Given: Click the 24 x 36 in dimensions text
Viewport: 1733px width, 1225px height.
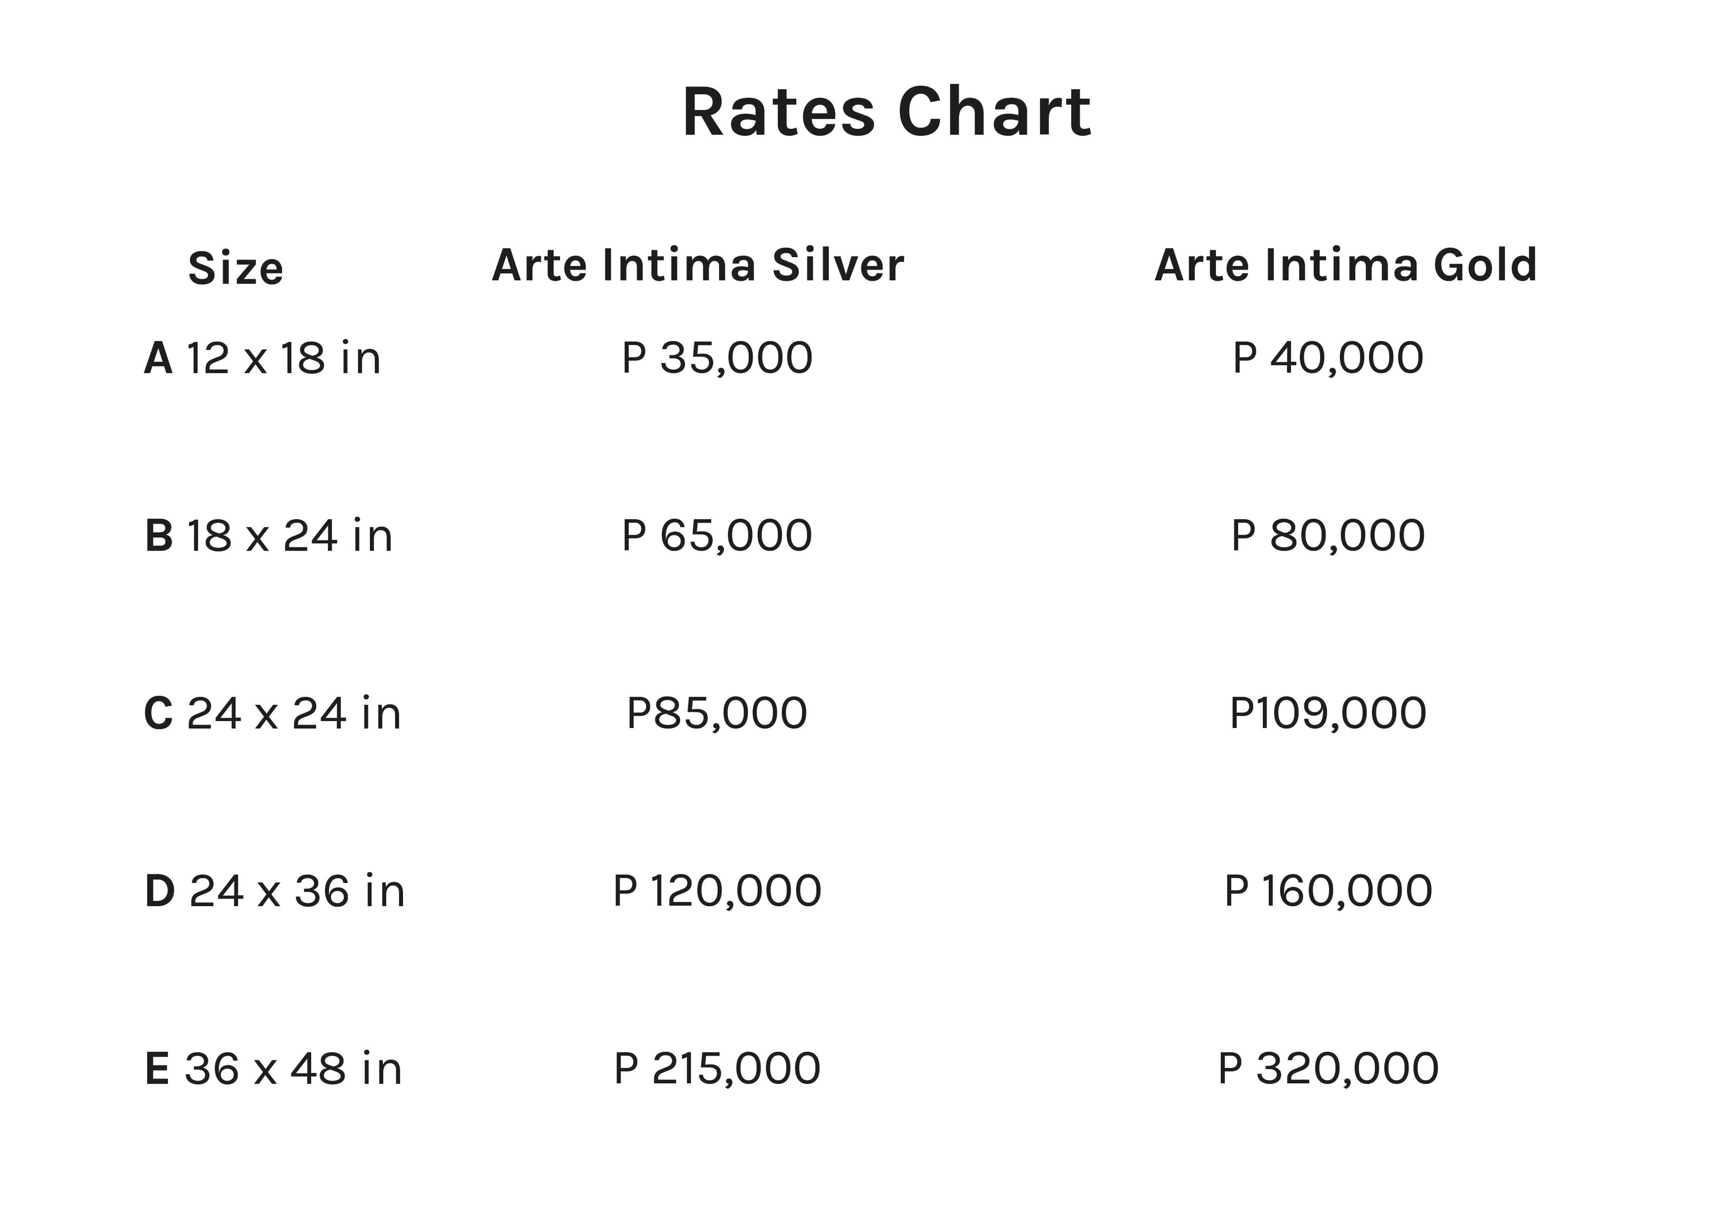Looking at the screenshot, I should point(297,891).
